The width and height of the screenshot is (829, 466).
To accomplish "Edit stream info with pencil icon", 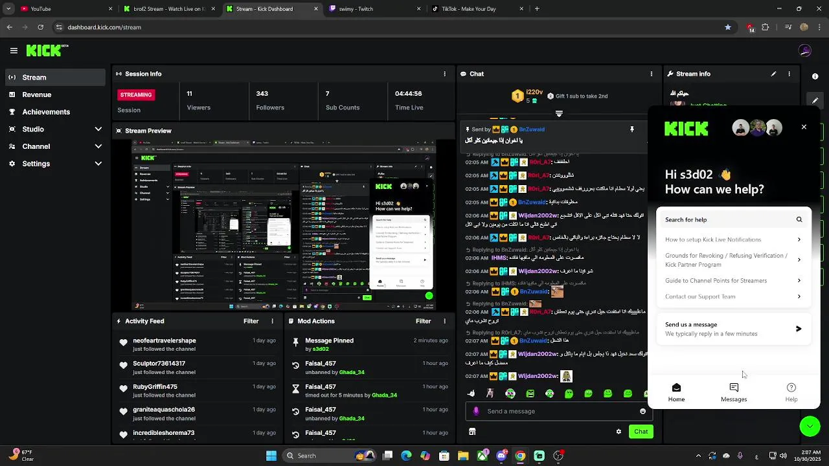I will pyautogui.click(x=773, y=74).
